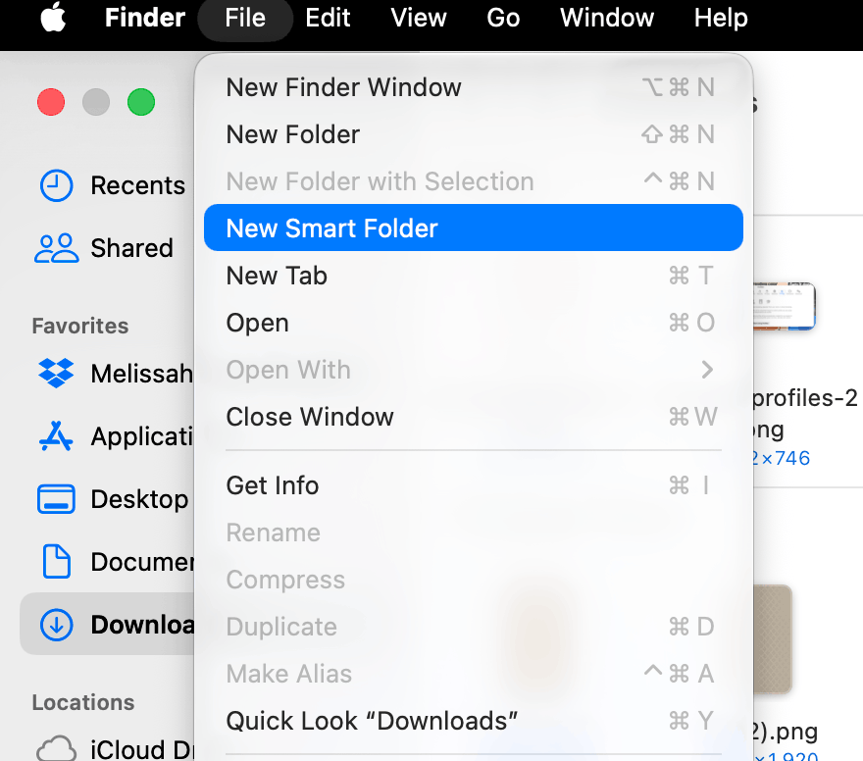Select the beige textured image thumbnail

click(x=773, y=639)
